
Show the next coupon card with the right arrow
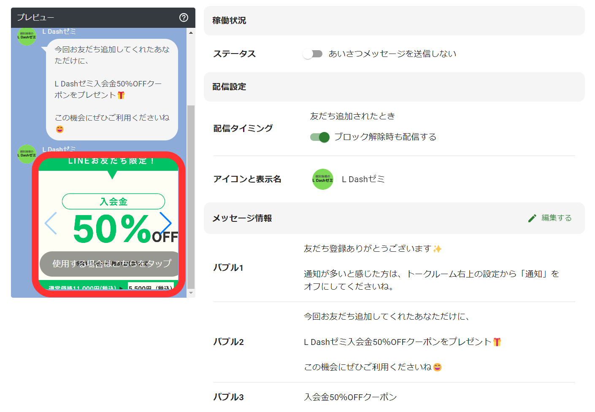[x=166, y=223]
